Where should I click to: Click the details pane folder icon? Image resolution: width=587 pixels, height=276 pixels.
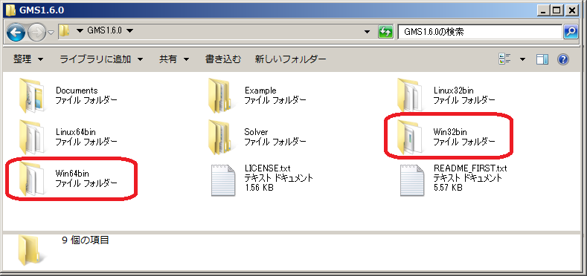[33, 251]
